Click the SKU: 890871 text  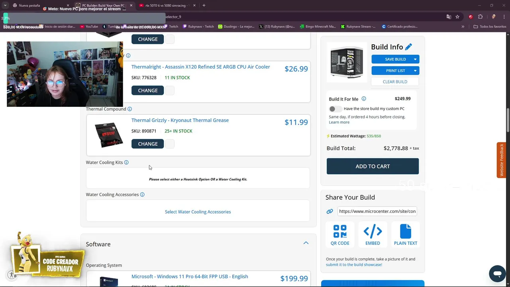144,131
